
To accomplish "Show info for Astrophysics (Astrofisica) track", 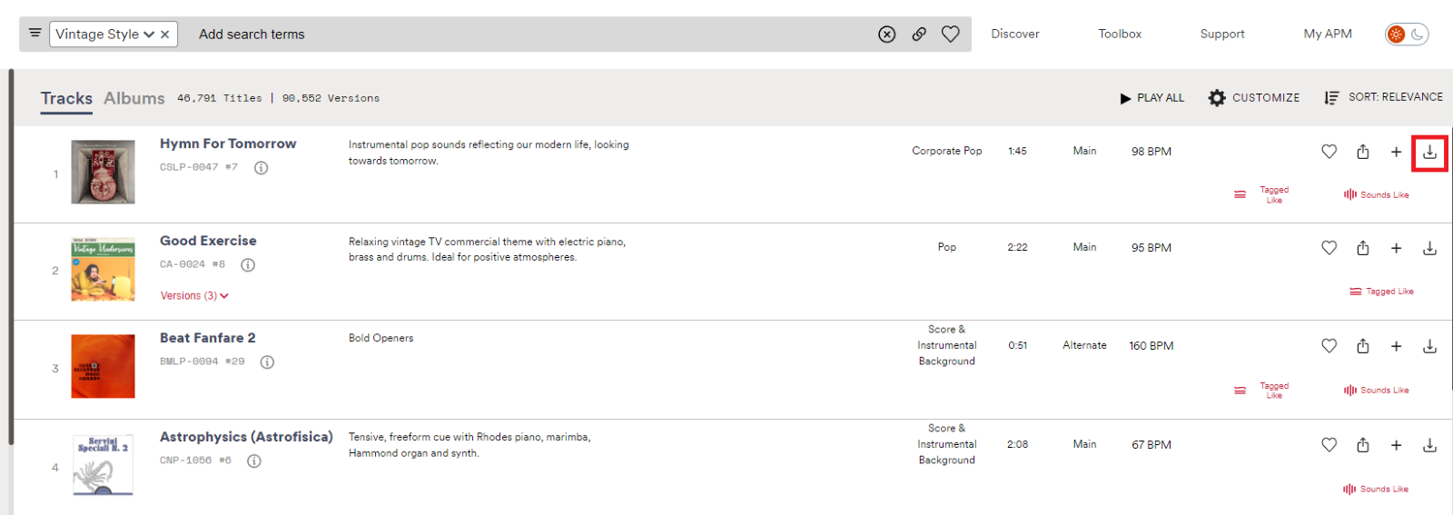I will (x=254, y=461).
